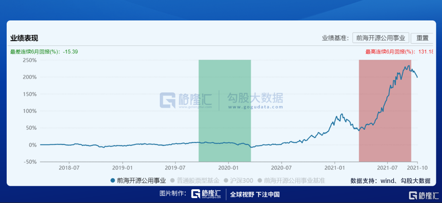Click the 150% y-axis label
Screen dimensions: 442x203
[29, 94]
